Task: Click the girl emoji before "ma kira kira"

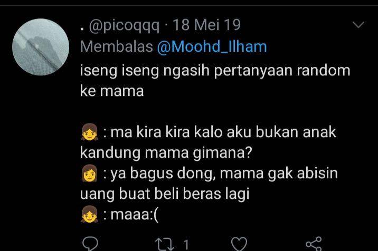Action: [89, 132]
